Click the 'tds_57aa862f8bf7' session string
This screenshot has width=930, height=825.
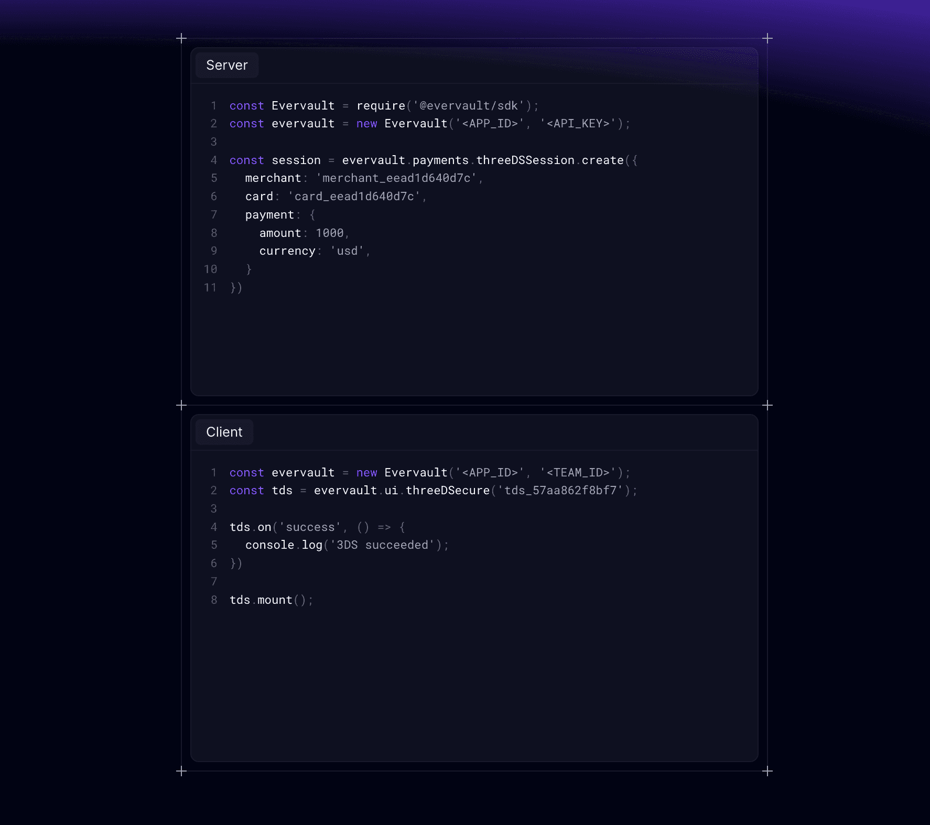560,491
